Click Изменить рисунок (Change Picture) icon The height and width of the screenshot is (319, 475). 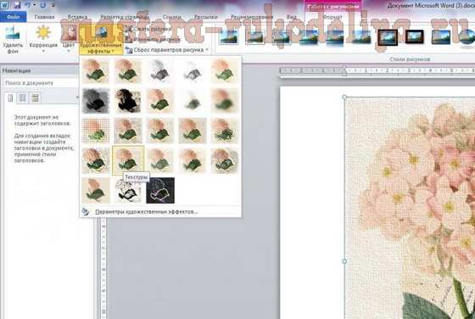click(x=128, y=39)
